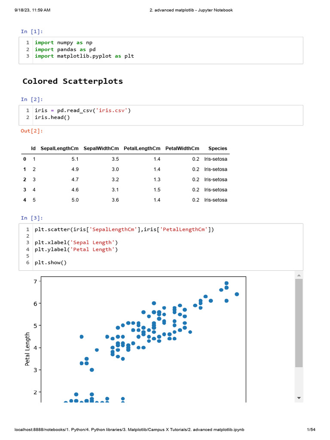Click the PetalWidthCm column header
Screen dimensions: 330x440
(182, 149)
